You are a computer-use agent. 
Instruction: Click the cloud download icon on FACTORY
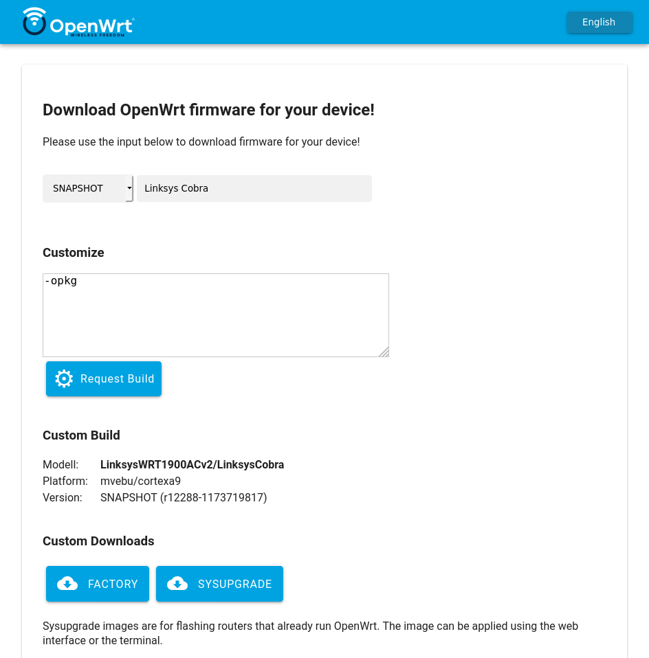67,583
